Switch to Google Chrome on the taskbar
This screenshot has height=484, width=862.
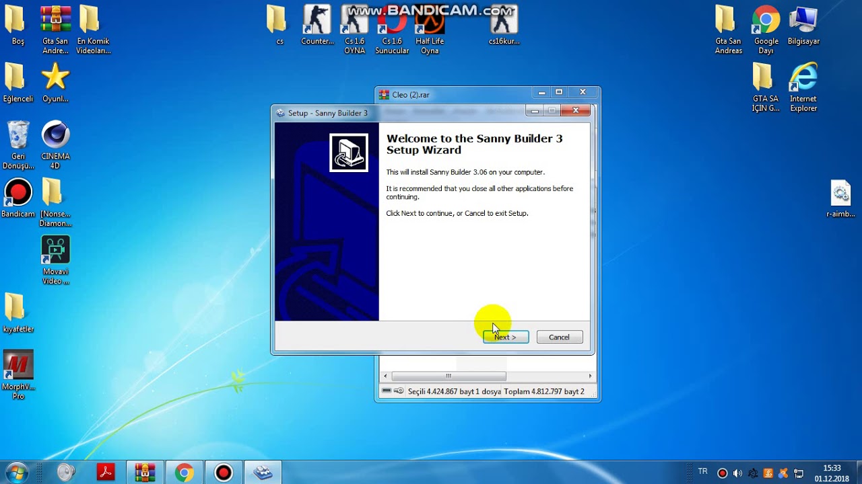[x=184, y=473]
